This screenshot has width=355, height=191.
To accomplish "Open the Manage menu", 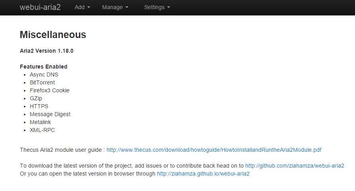I will click(x=115, y=7).
